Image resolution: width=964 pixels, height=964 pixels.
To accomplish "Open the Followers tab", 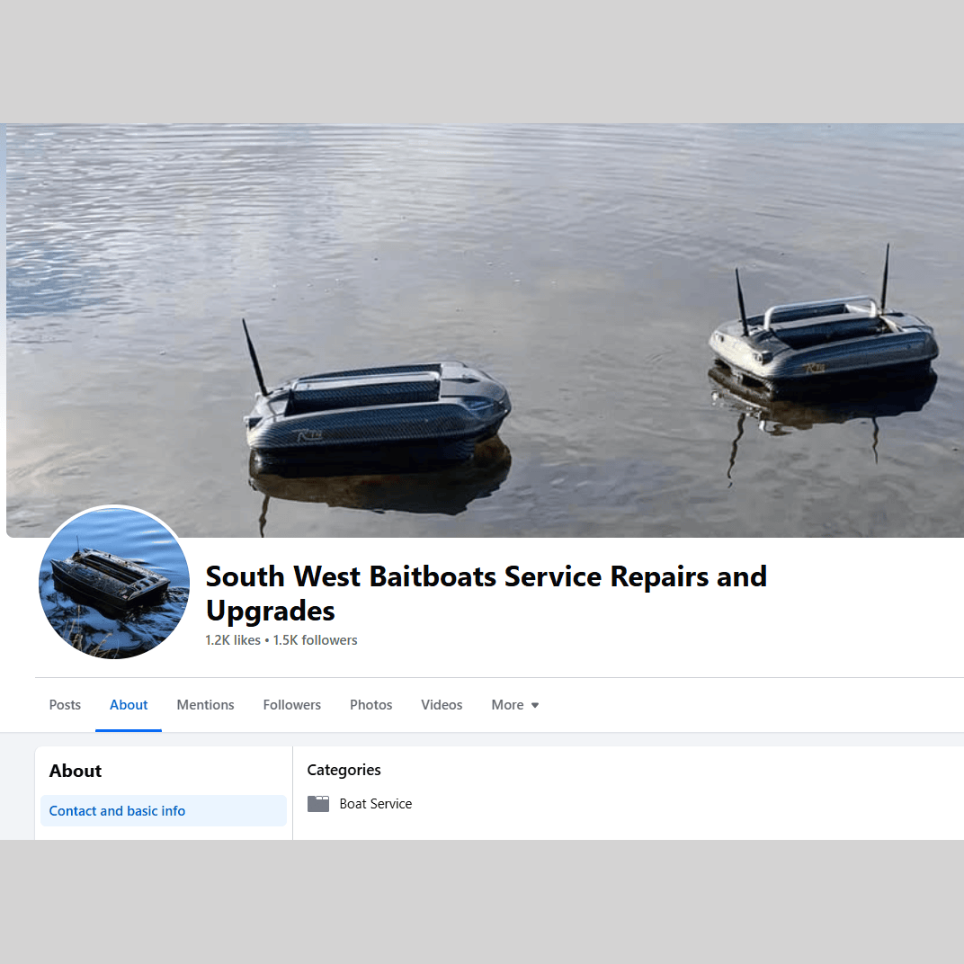I will click(x=292, y=704).
